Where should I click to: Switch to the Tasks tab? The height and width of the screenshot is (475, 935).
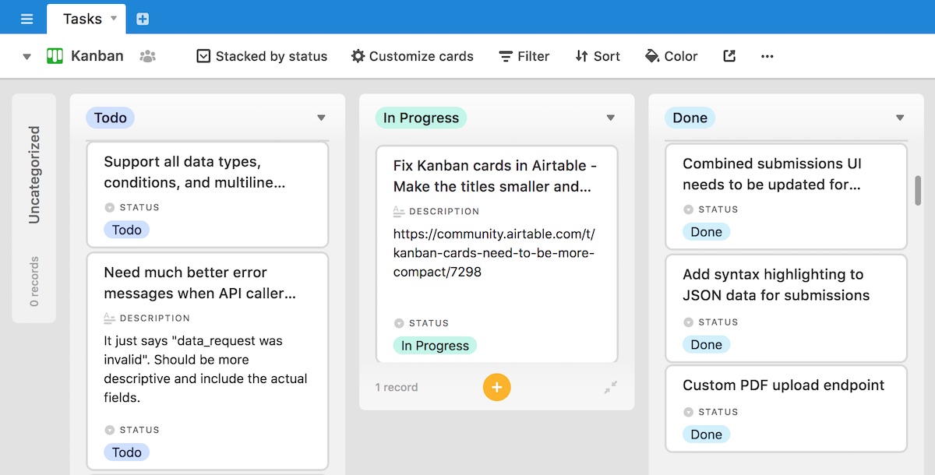[82, 19]
